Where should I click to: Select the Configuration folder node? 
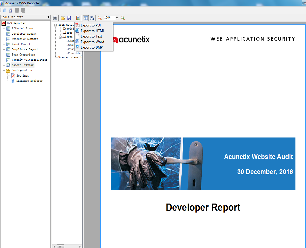[x=22, y=70]
